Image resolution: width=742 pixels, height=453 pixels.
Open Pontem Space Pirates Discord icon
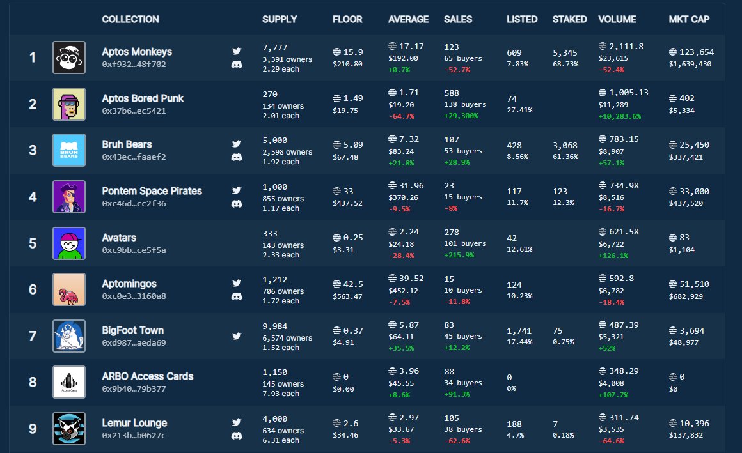[237, 204]
